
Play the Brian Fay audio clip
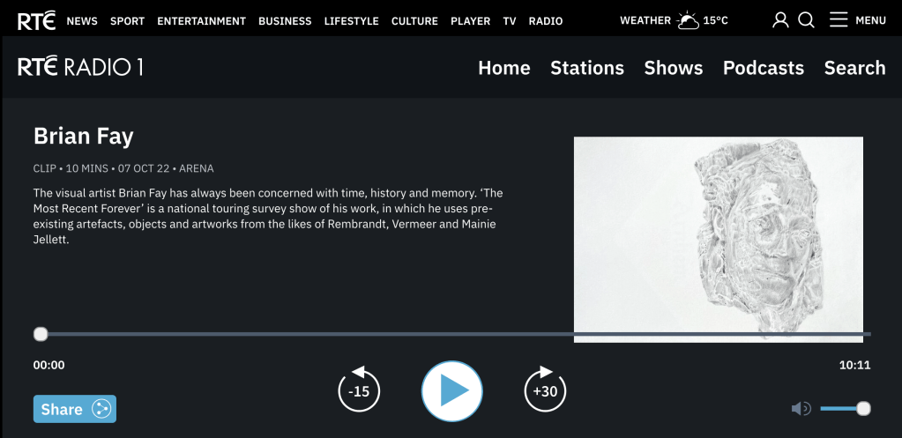click(451, 390)
